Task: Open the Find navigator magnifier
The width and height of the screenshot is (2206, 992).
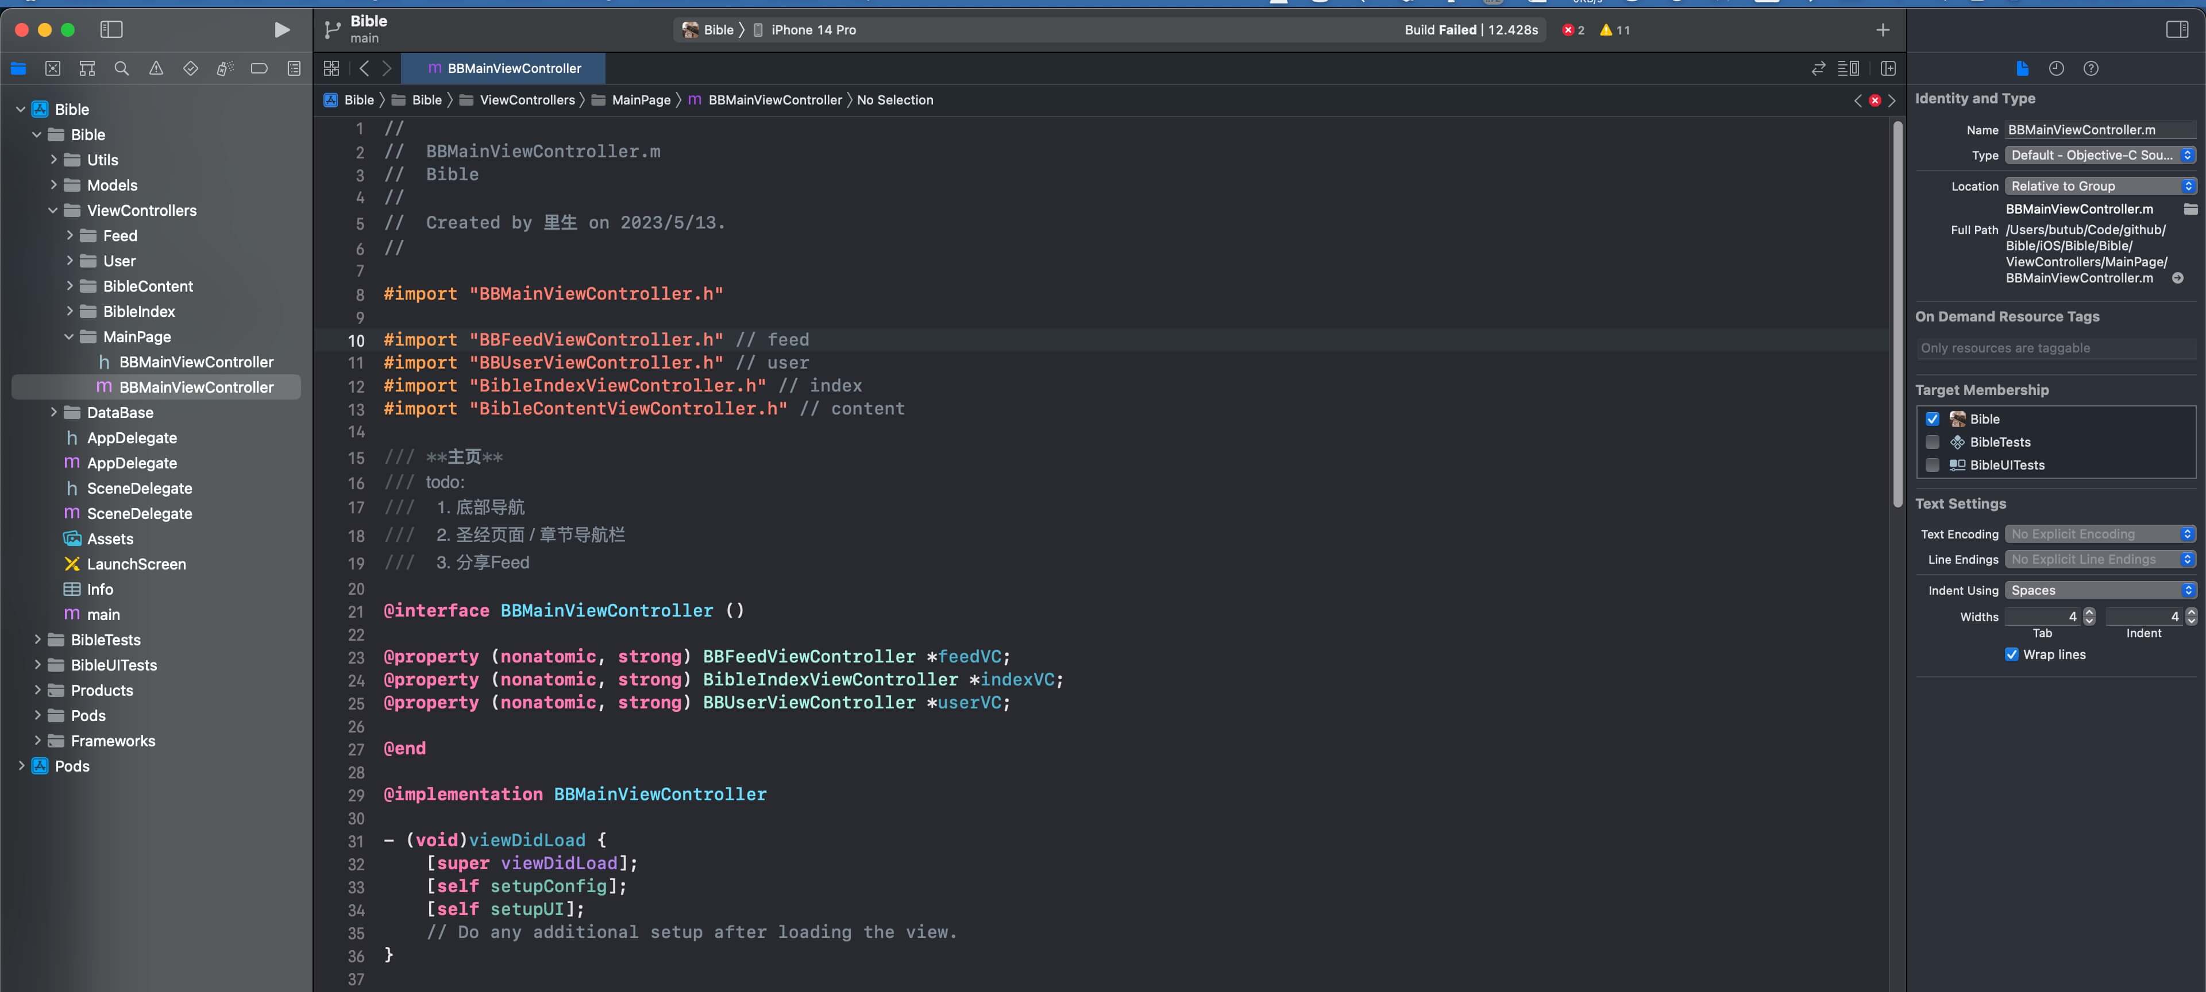Action: tap(122, 68)
